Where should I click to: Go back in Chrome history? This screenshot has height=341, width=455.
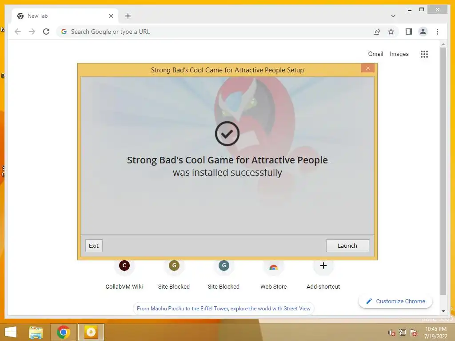click(18, 32)
